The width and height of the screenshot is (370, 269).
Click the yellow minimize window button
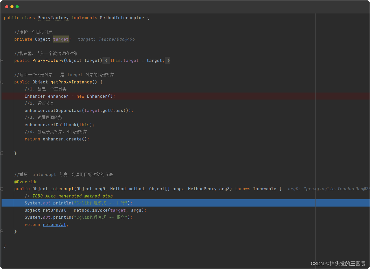(x=12, y=7)
